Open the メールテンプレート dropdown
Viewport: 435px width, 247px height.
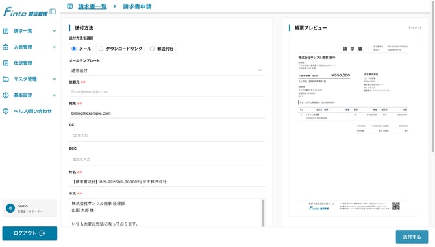pyautogui.click(x=167, y=71)
